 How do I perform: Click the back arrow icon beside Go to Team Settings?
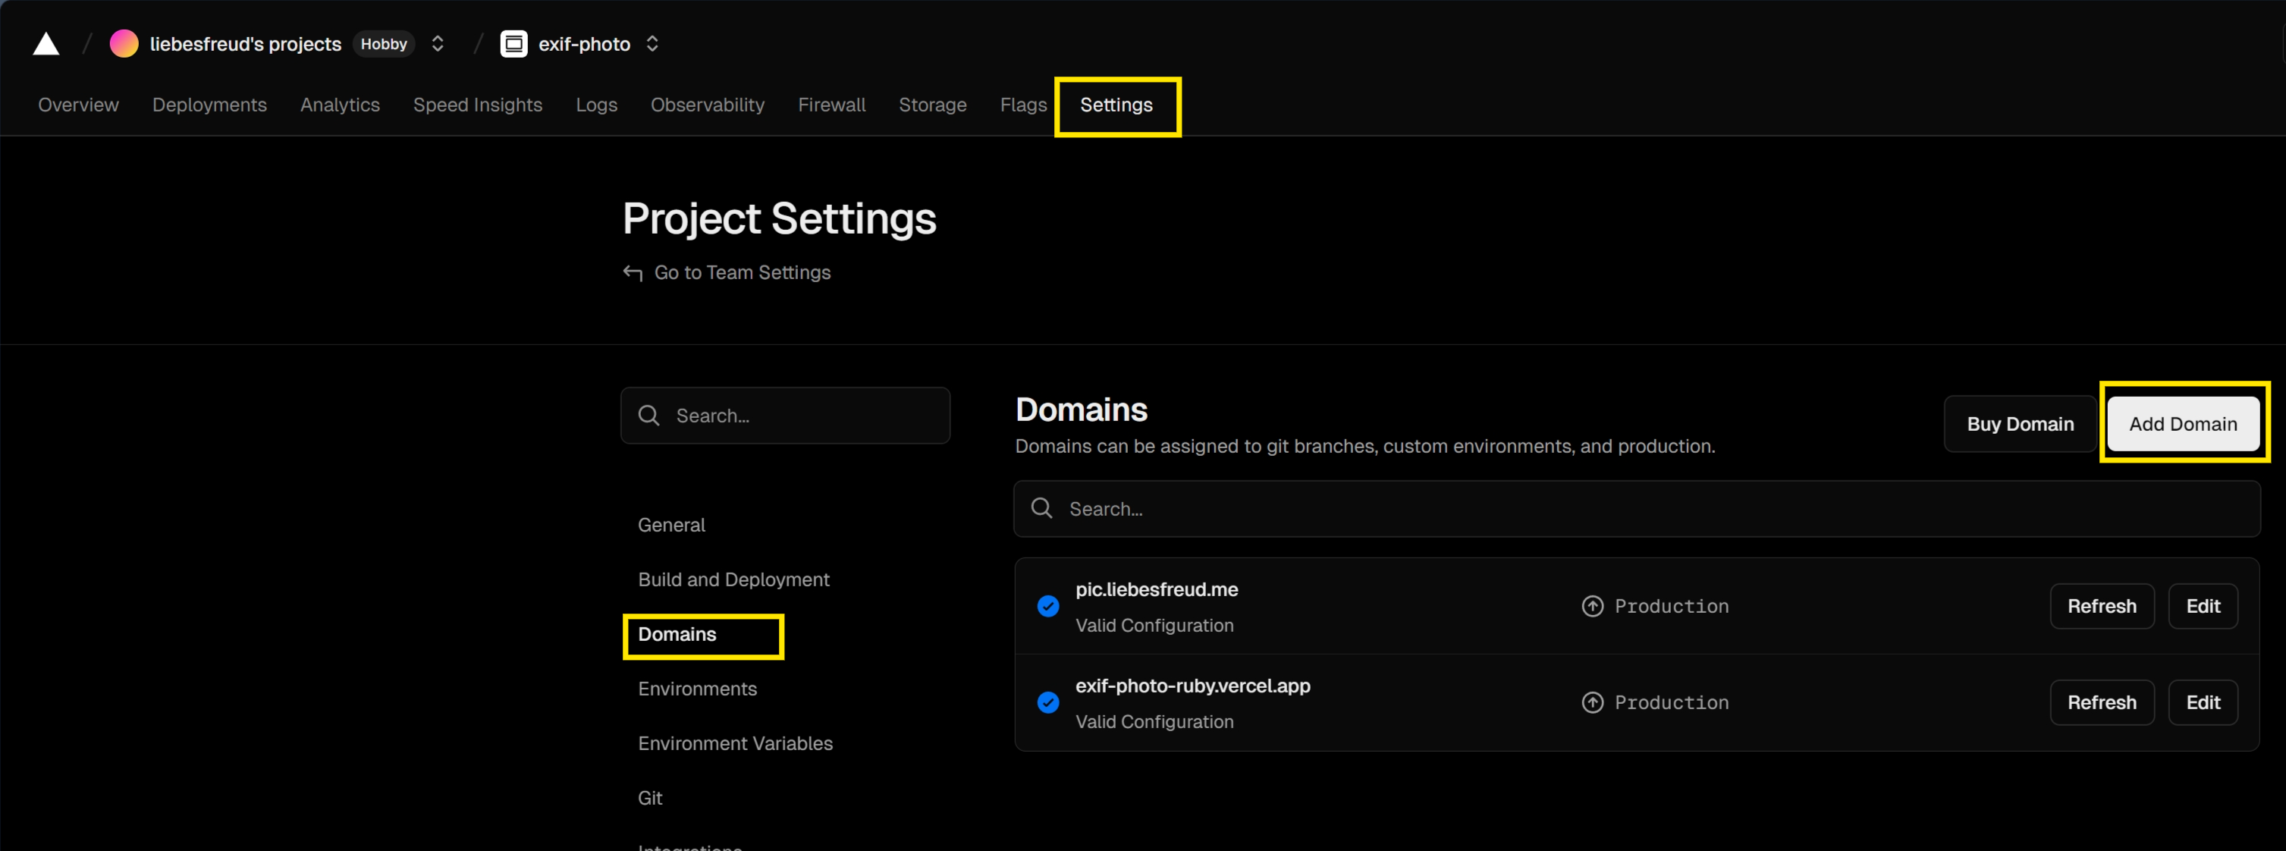coord(633,273)
